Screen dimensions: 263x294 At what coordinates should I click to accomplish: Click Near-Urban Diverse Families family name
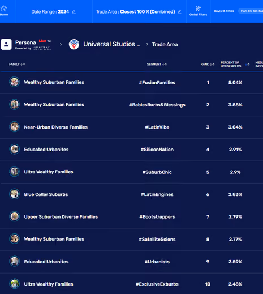pyautogui.click(x=56, y=127)
